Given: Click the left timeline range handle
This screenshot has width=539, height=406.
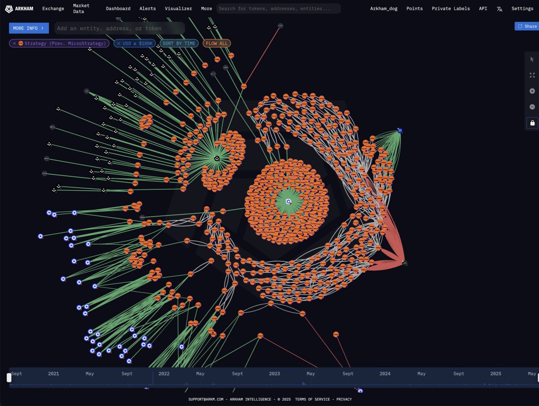Looking at the screenshot, I should (9, 378).
